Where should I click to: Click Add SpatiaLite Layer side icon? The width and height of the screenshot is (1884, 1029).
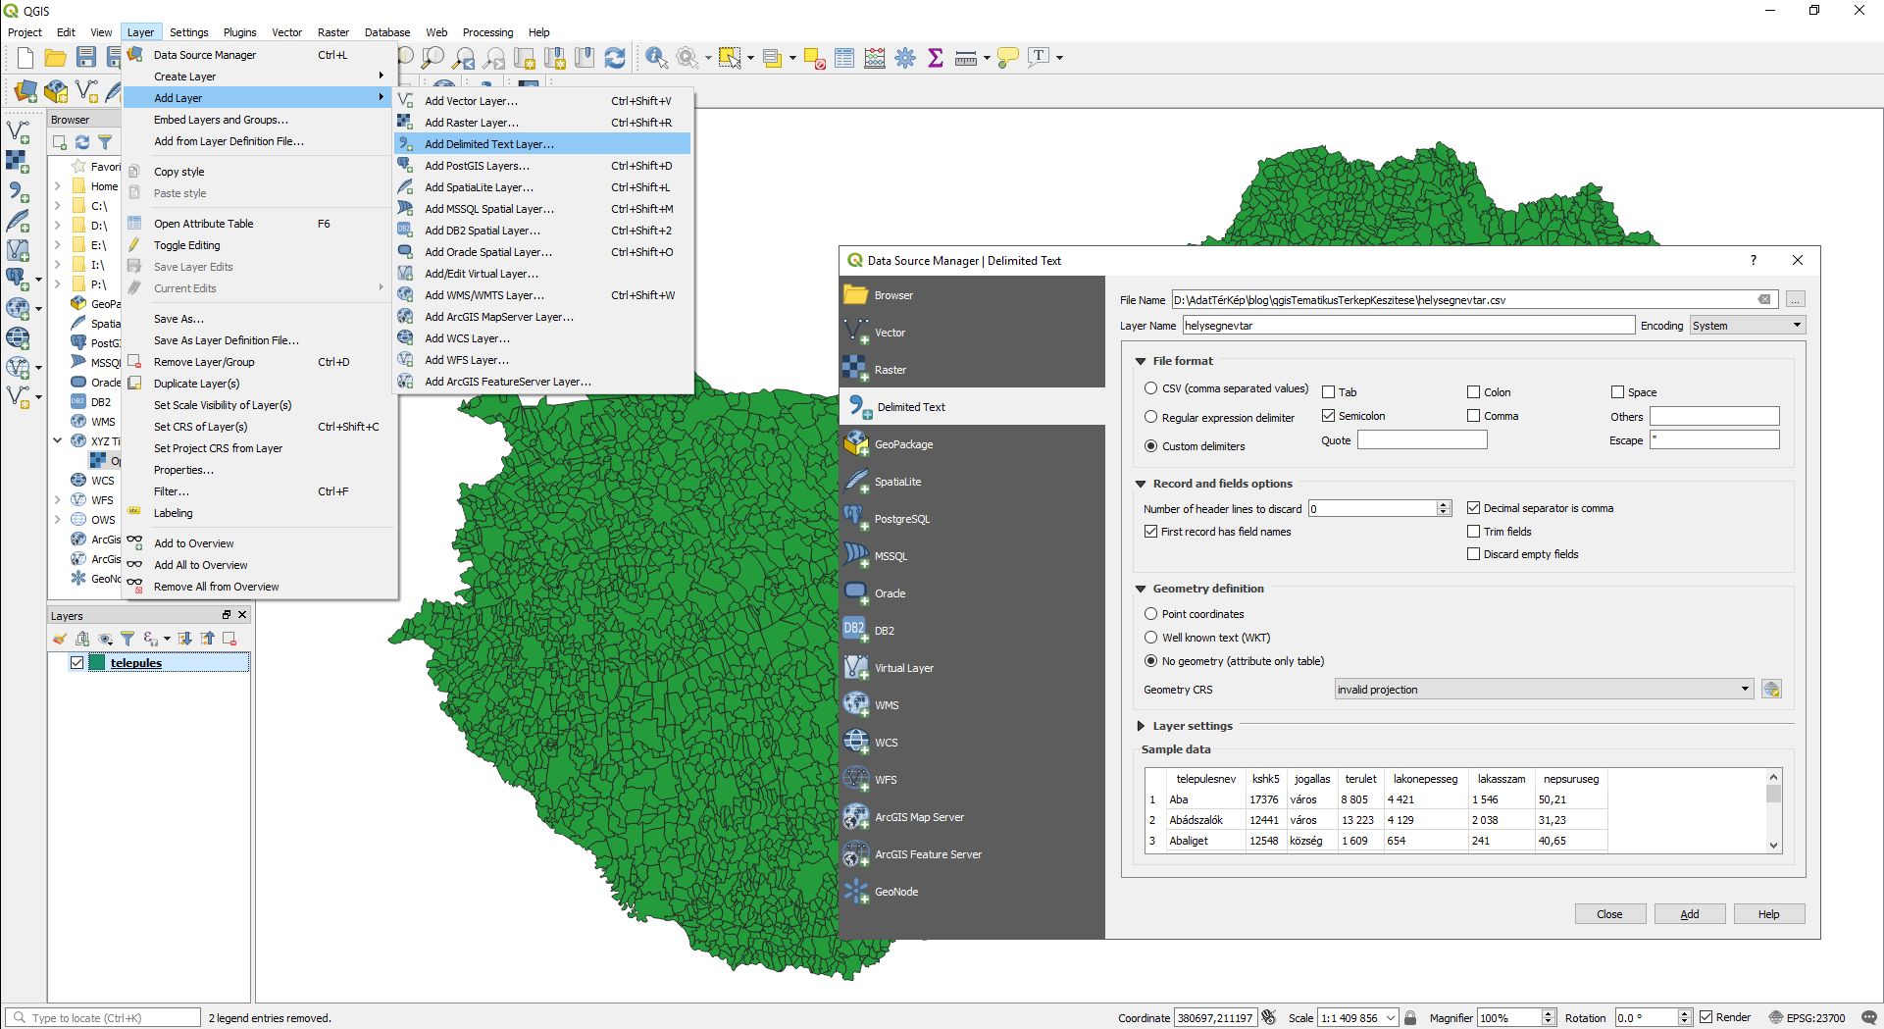click(x=18, y=221)
